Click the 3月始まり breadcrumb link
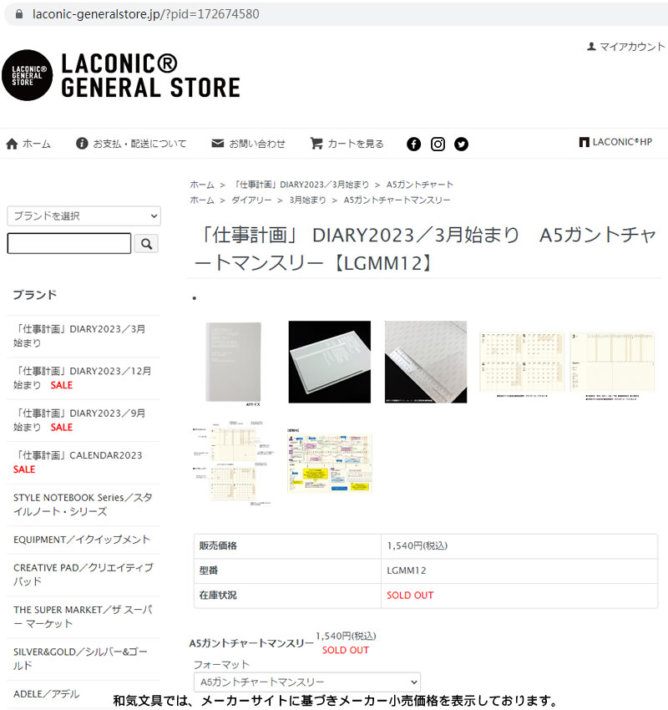The image size is (668, 710). click(x=308, y=200)
